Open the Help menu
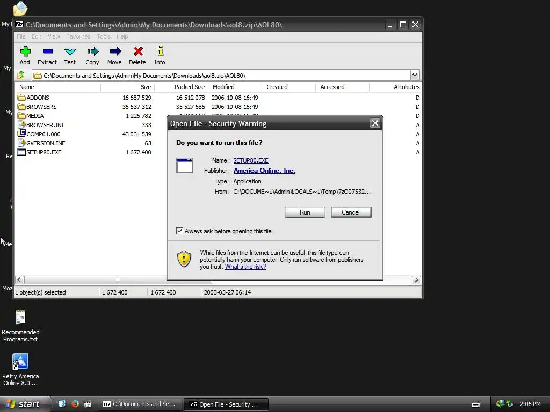550x412 pixels. pyautogui.click(x=122, y=36)
